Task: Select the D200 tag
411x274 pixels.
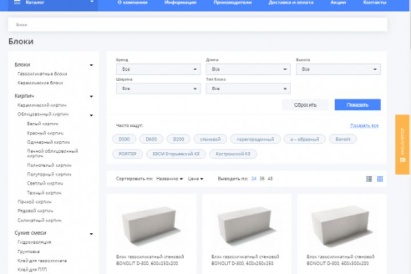Action: (179, 139)
